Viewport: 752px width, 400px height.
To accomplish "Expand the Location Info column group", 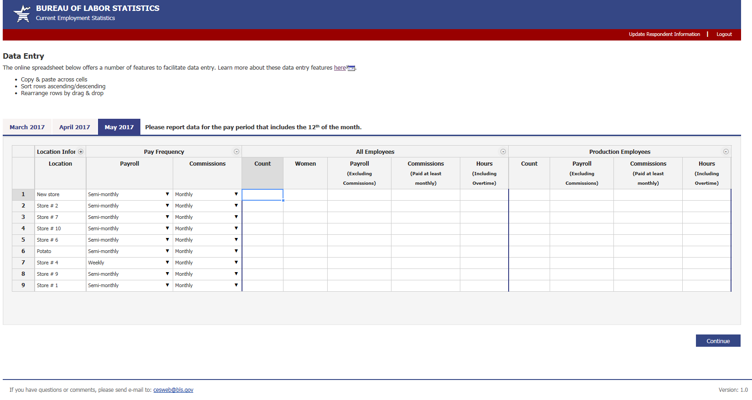I will click(x=81, y=152).
